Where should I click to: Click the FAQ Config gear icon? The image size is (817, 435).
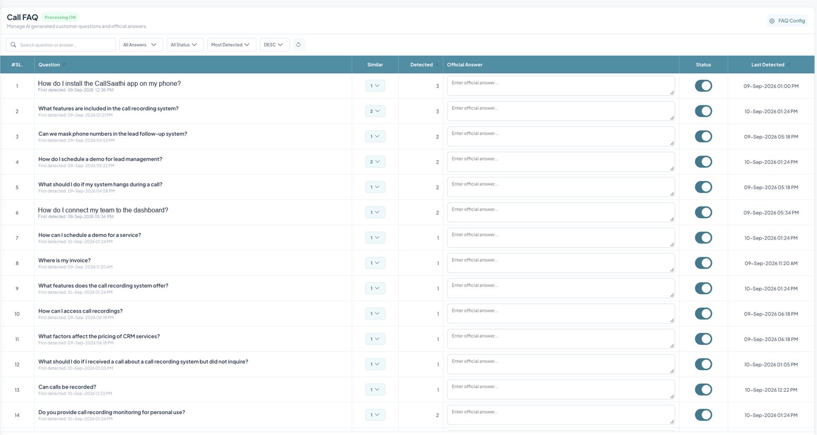(x=772, y=21)
